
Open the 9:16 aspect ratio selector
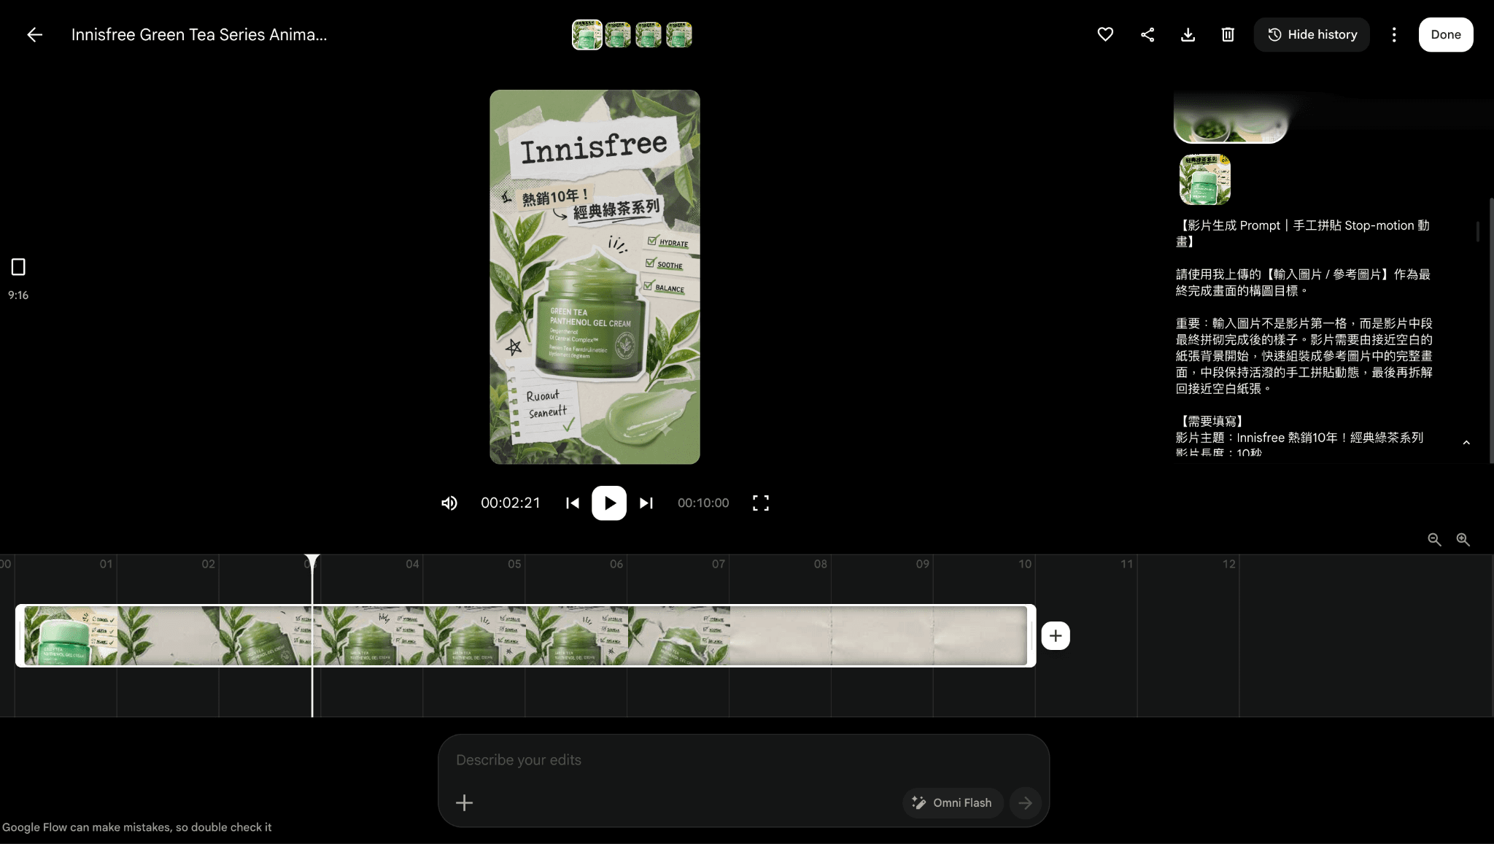pyautogui.click(x=18, y=278)
